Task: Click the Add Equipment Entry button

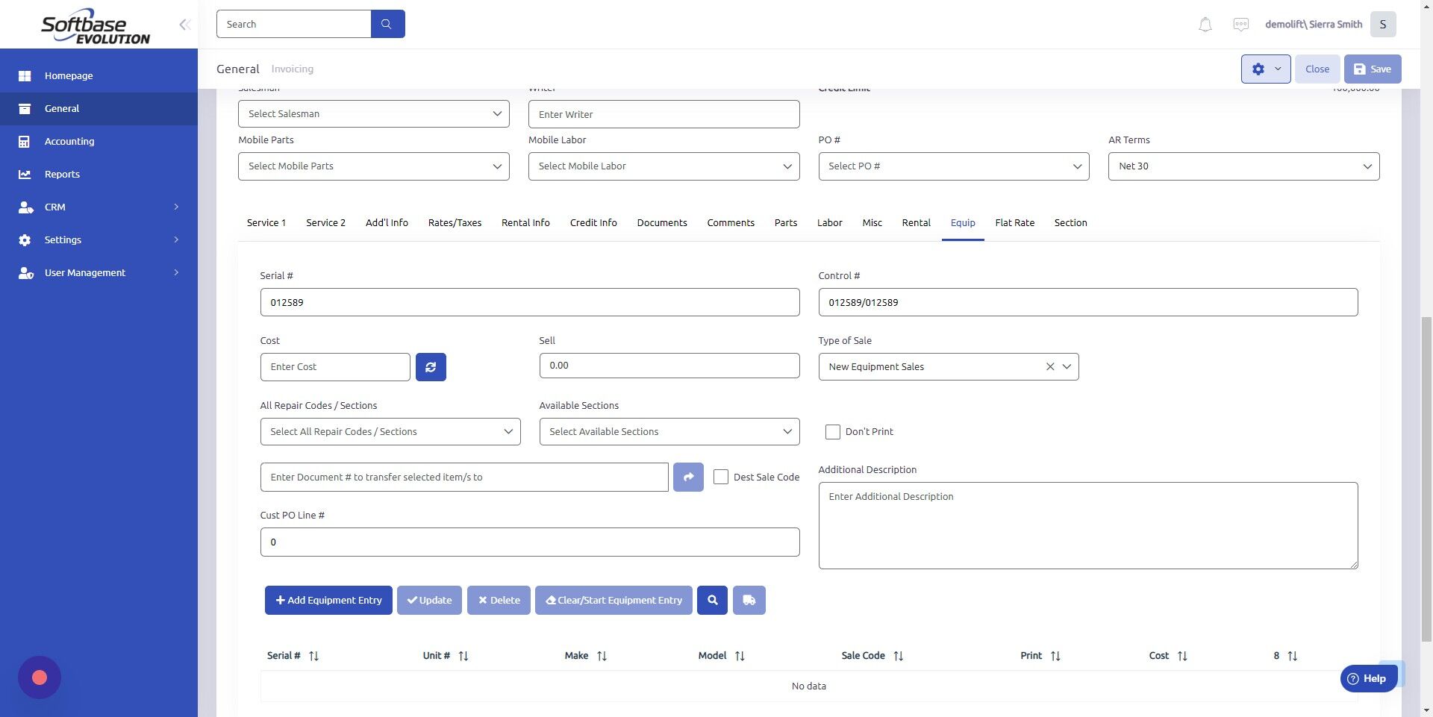Action: pos(328,600)
